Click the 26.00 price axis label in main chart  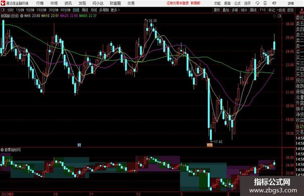coord(290,24)
